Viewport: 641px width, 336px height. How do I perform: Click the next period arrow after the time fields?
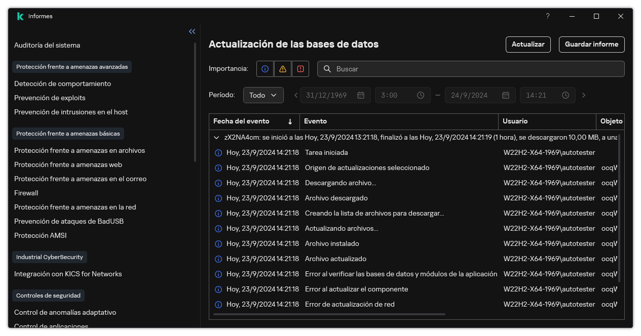coord(583,95)
